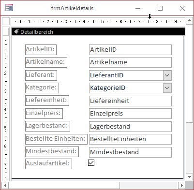
Task: Click the 'Liefereinheit:' label
Action: (x=47, y=101)
